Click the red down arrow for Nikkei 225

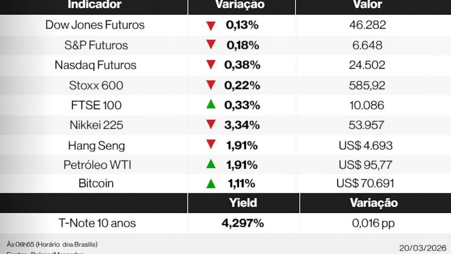[211, 124]
